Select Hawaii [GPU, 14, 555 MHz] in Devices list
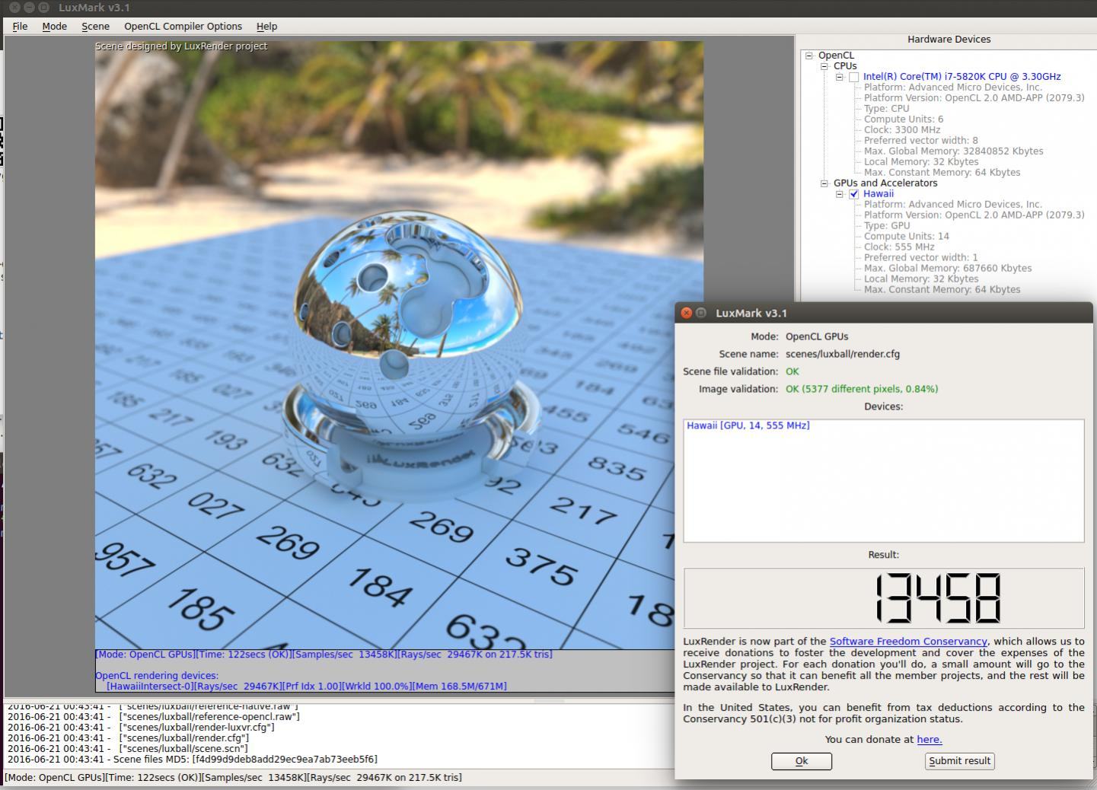Image resolution: width=1097 pixels, height=790 pixels. [748, 425]
